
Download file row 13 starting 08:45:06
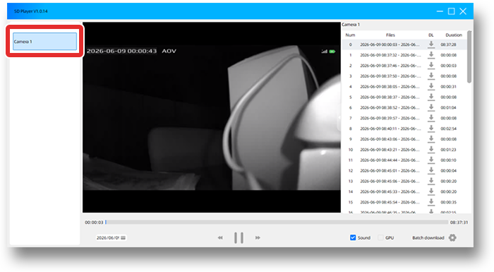point(431,181)
